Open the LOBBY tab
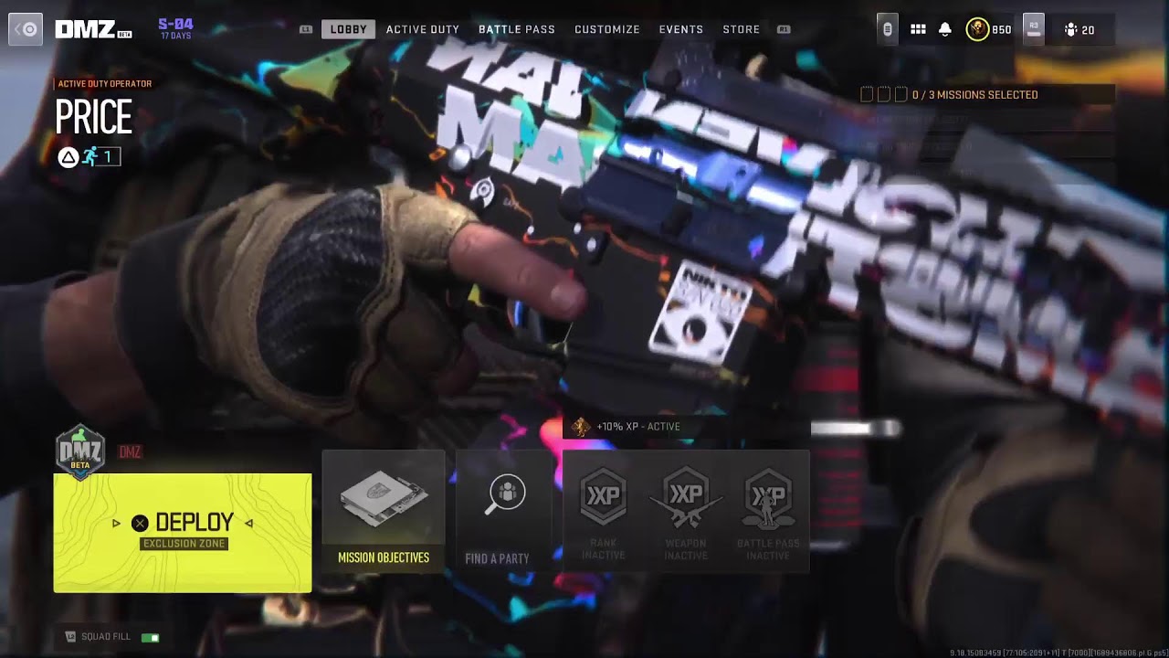The height and width of the screenshot is (658, 1169). (x=348, y=29)
